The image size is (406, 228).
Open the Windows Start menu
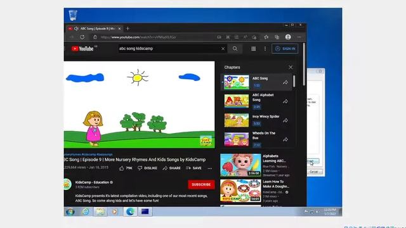click(70, 212)
